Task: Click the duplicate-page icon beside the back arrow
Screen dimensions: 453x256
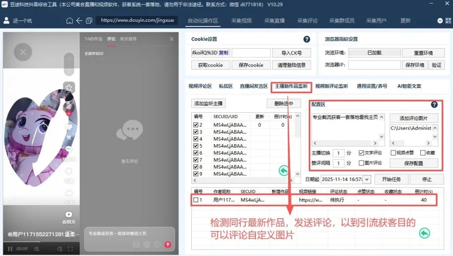Action: pyautogui.click(x=89, y=20)
